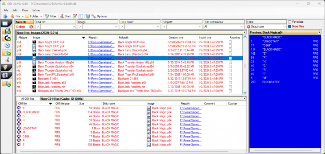Open the Edit menu
This screenshot has width=325, height=154.
(x=15, y=10)
